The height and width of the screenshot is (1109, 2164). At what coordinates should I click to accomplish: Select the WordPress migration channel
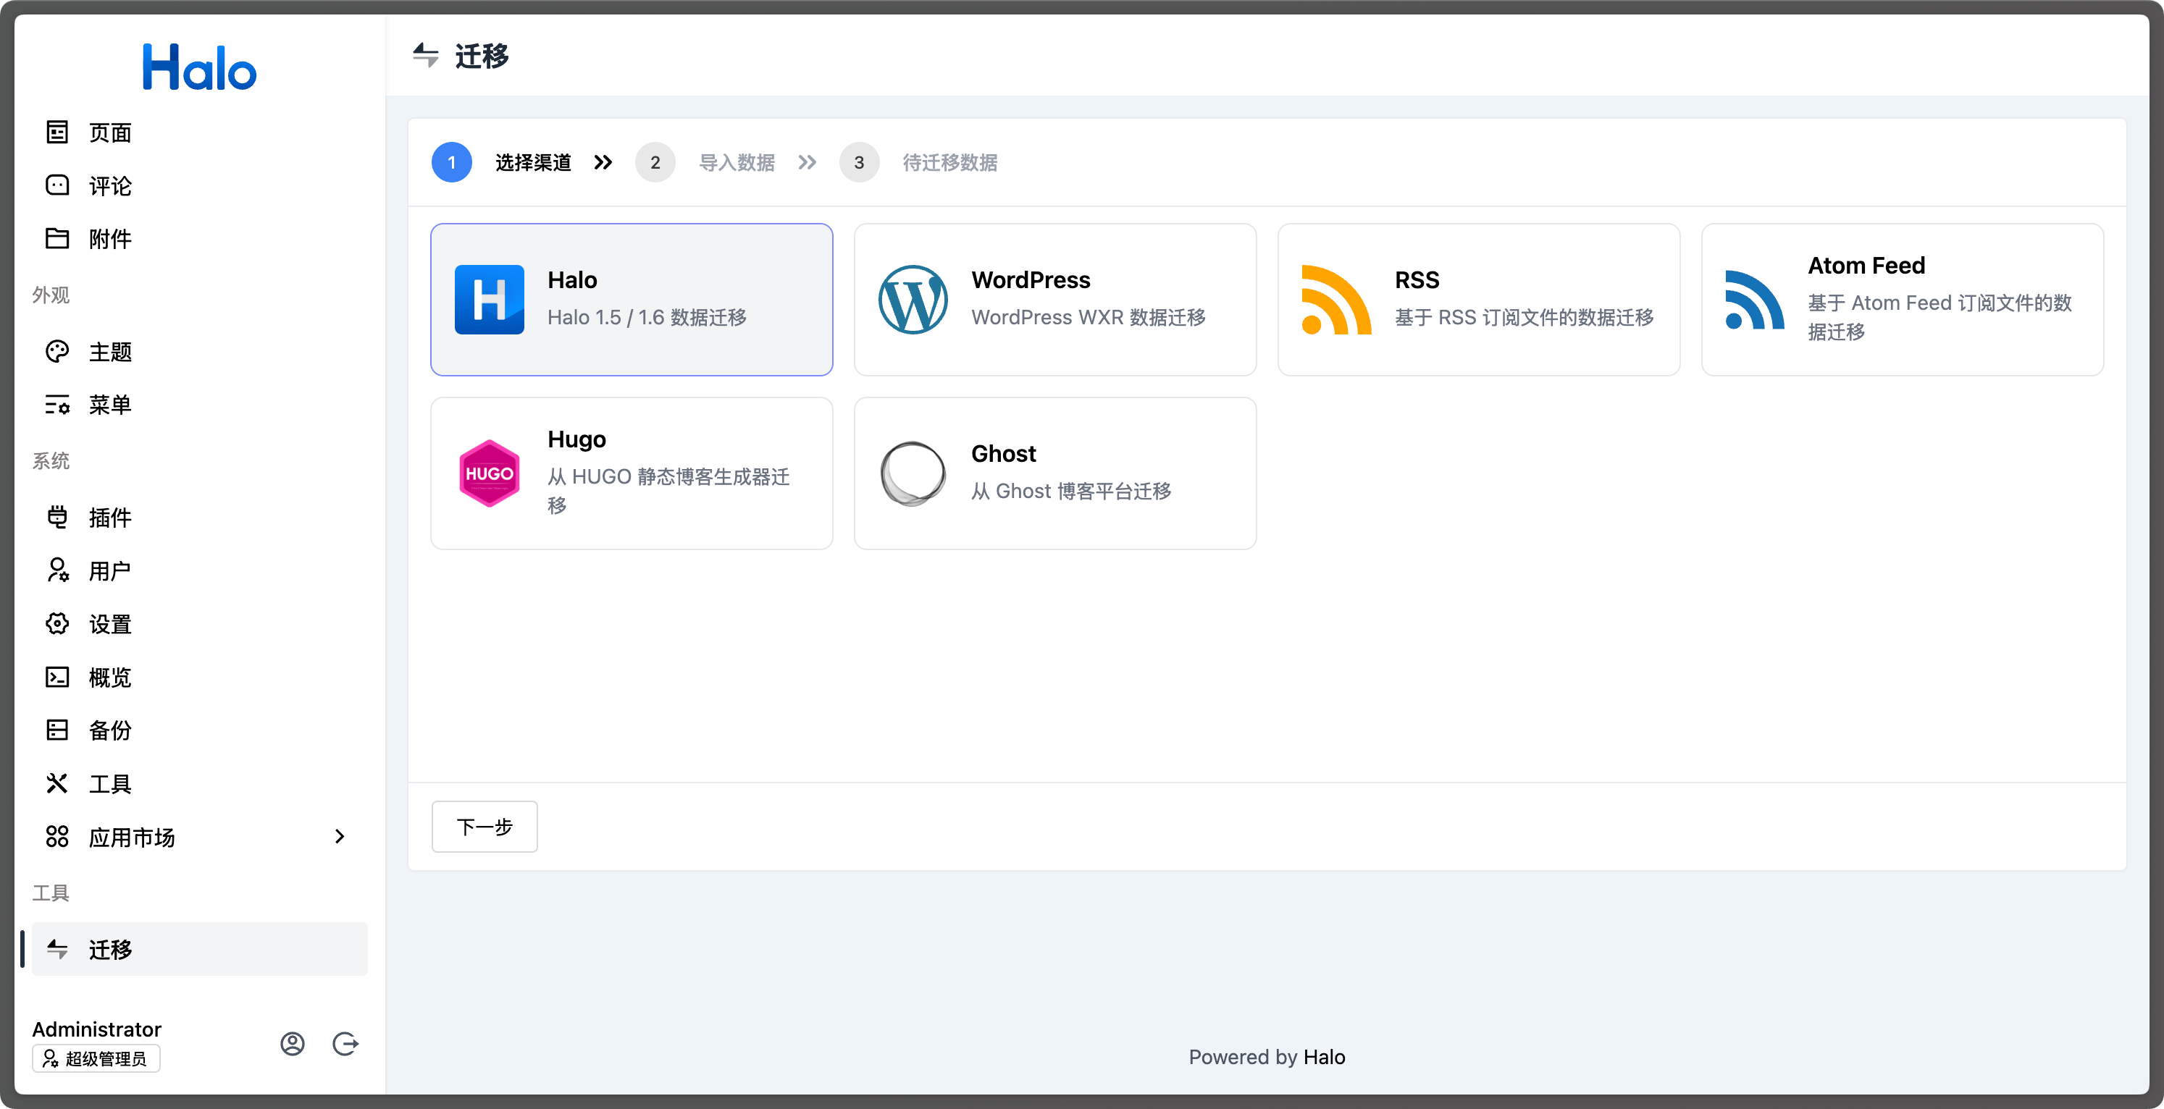click(1054, 299)
